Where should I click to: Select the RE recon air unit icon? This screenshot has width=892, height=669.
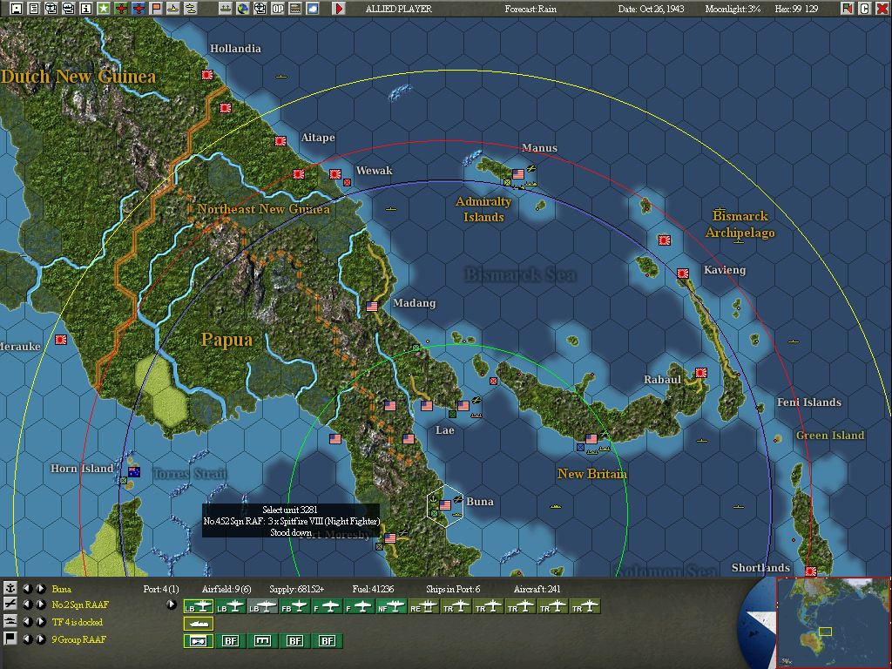(x=424, y=607)
